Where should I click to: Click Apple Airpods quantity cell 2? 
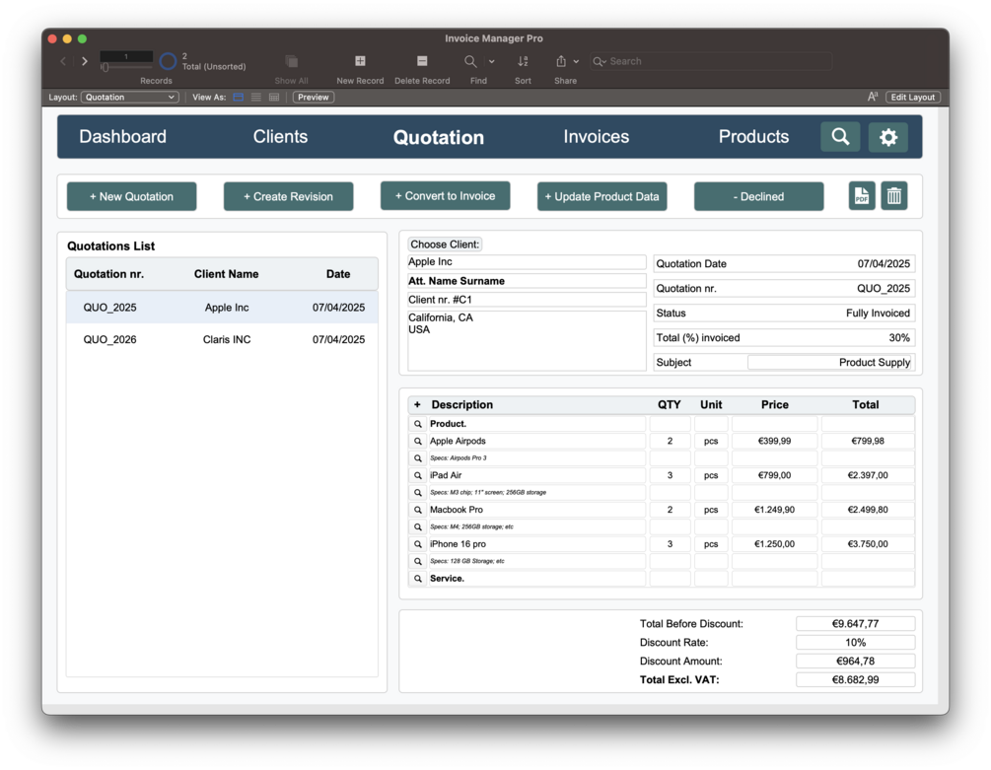pos(670,441)
